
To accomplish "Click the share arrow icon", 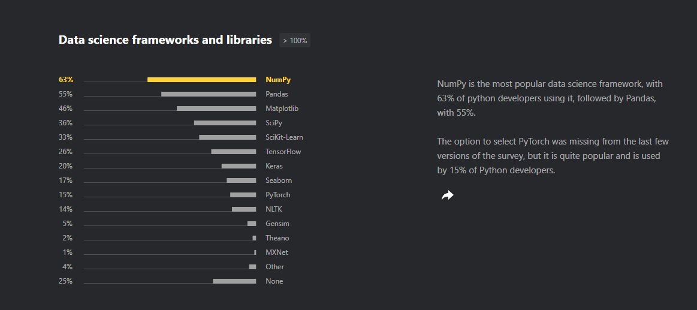I will point(447,195).
